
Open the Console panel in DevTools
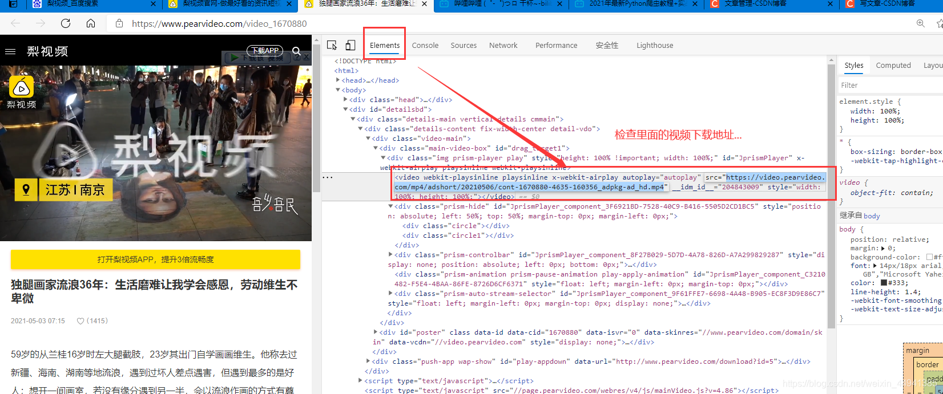[x=425, y=45]
